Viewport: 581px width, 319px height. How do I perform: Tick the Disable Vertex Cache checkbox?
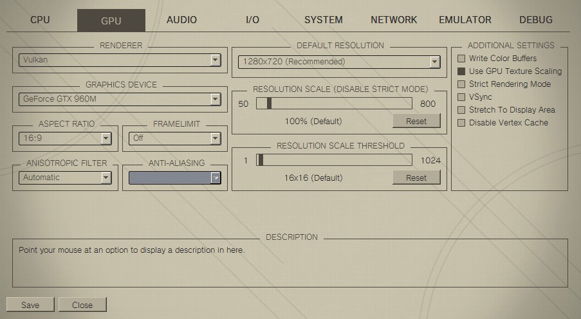click(461, 123)
